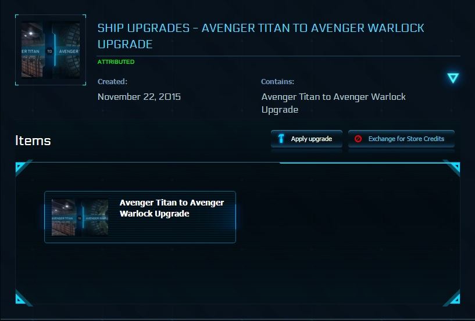This screenshot has height=321, width=475.
Task: Click the bottom-right corner triangle of Items panel
Action: [453, 298]
